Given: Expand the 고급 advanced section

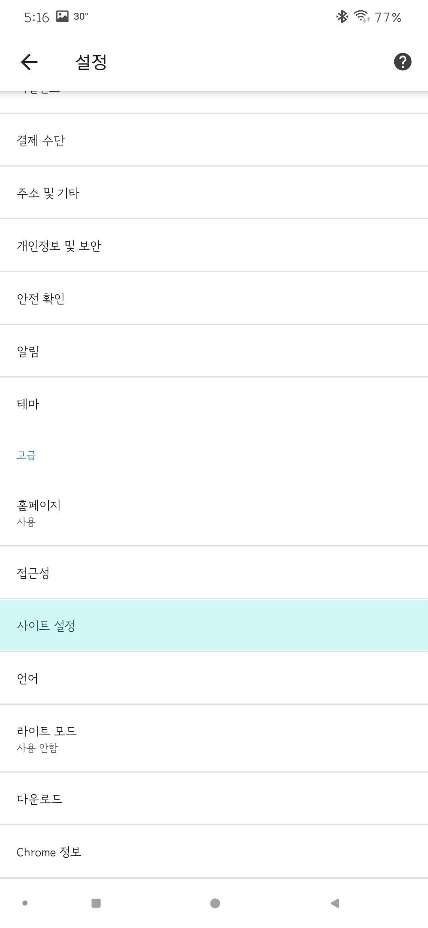Looking at the screenshot, I should (x=26, y=455).
